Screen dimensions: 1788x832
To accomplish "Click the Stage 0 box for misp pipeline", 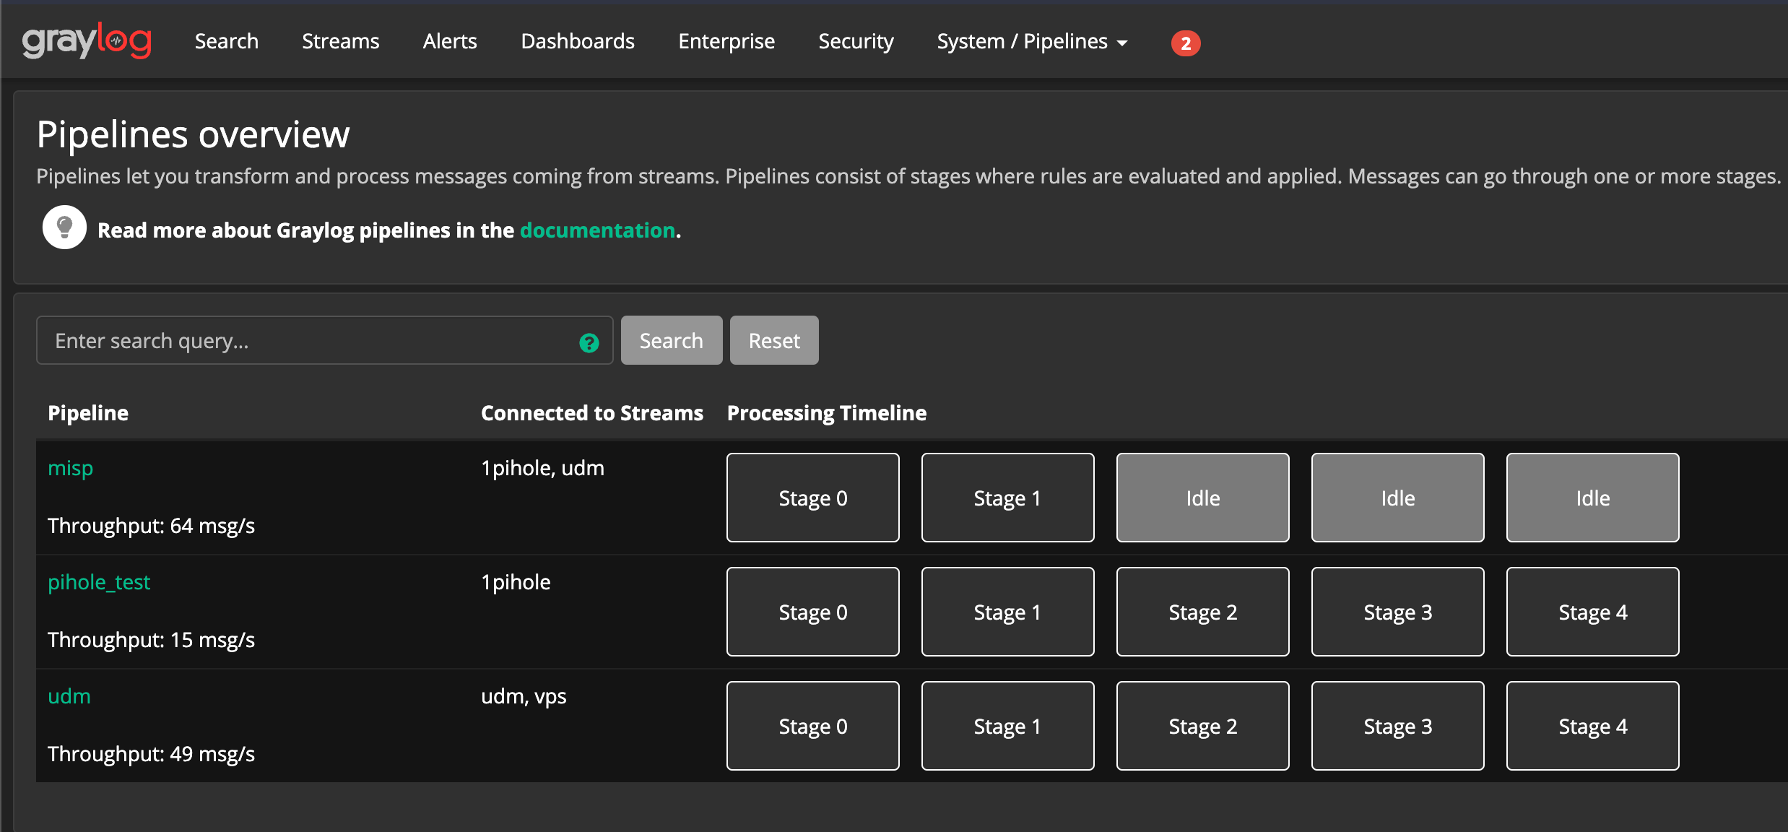I will (812, 498).
